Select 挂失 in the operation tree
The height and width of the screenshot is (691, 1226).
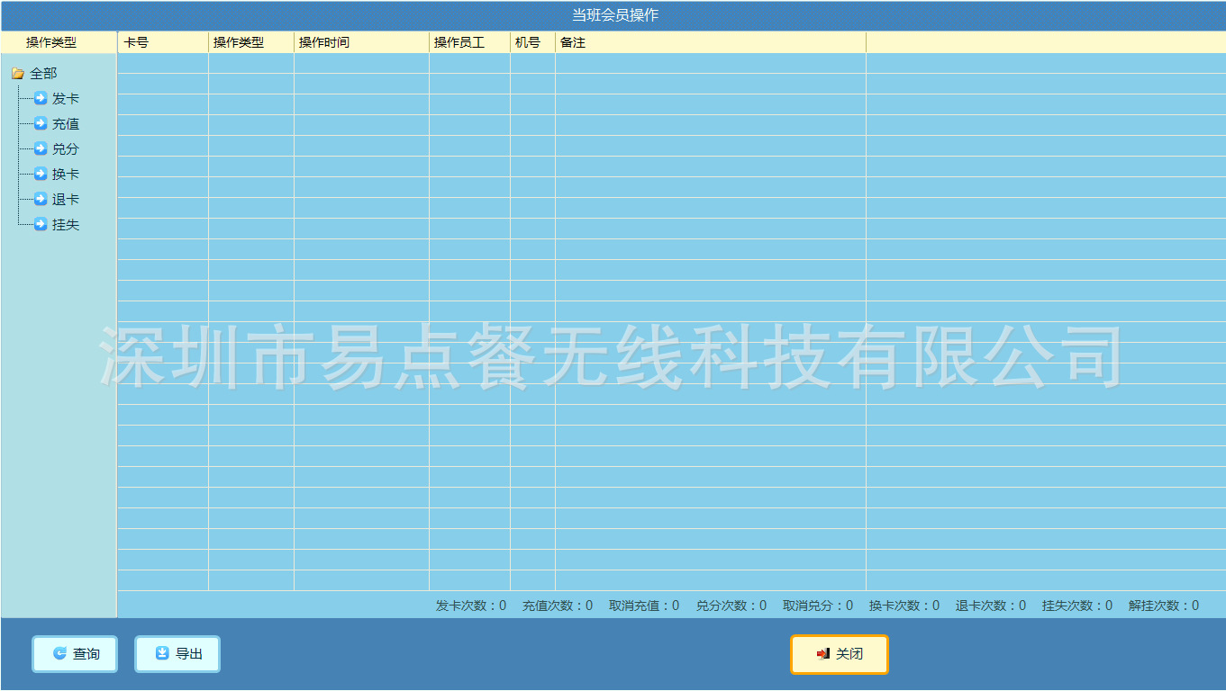click(66, 225)
